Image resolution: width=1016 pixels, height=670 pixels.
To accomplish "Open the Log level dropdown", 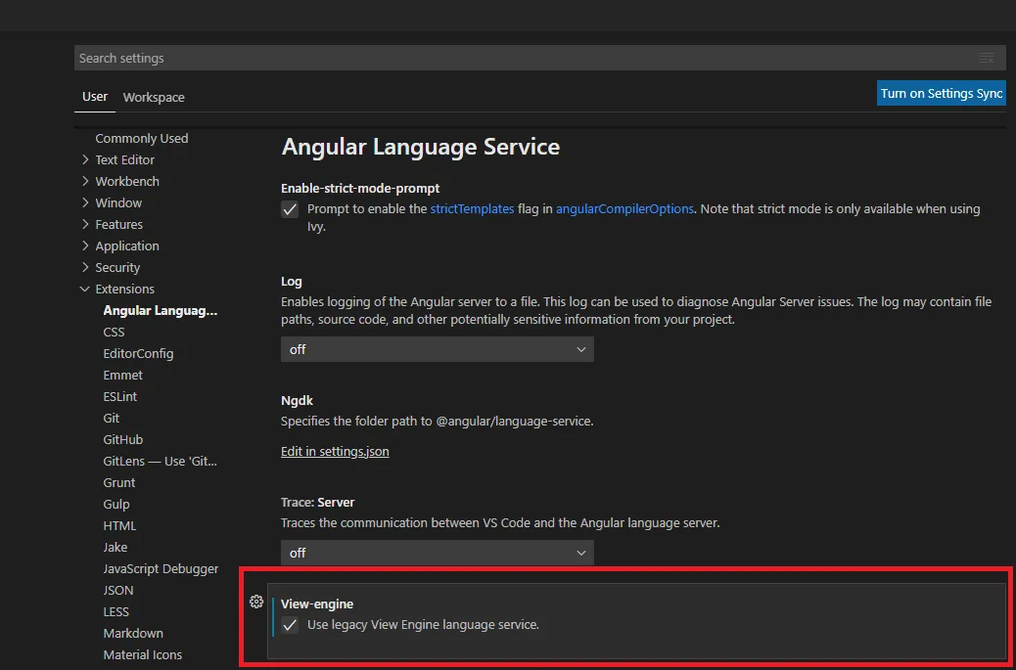I will (x=438, y=349).
